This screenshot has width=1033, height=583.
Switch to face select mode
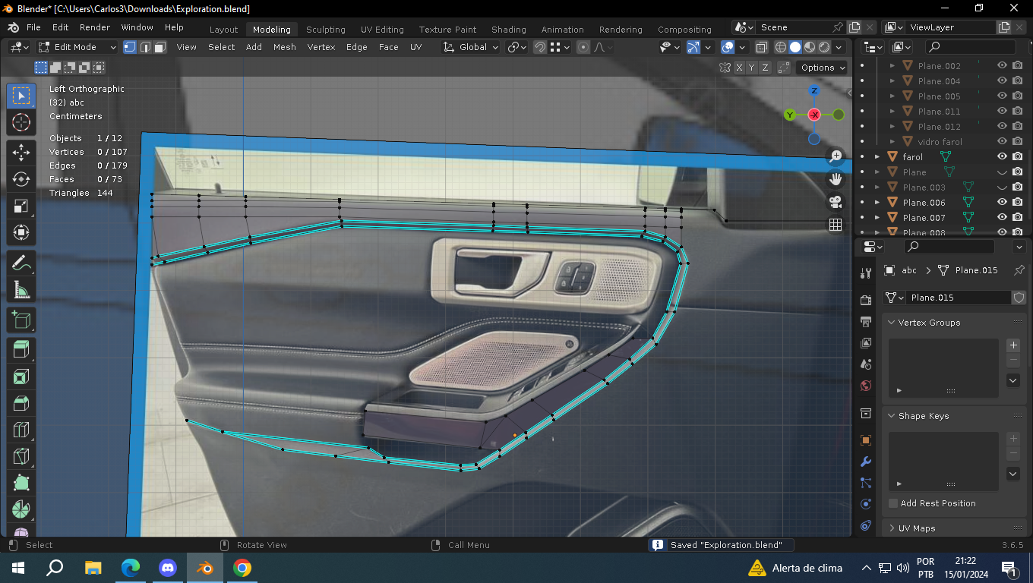coord(160,47)
